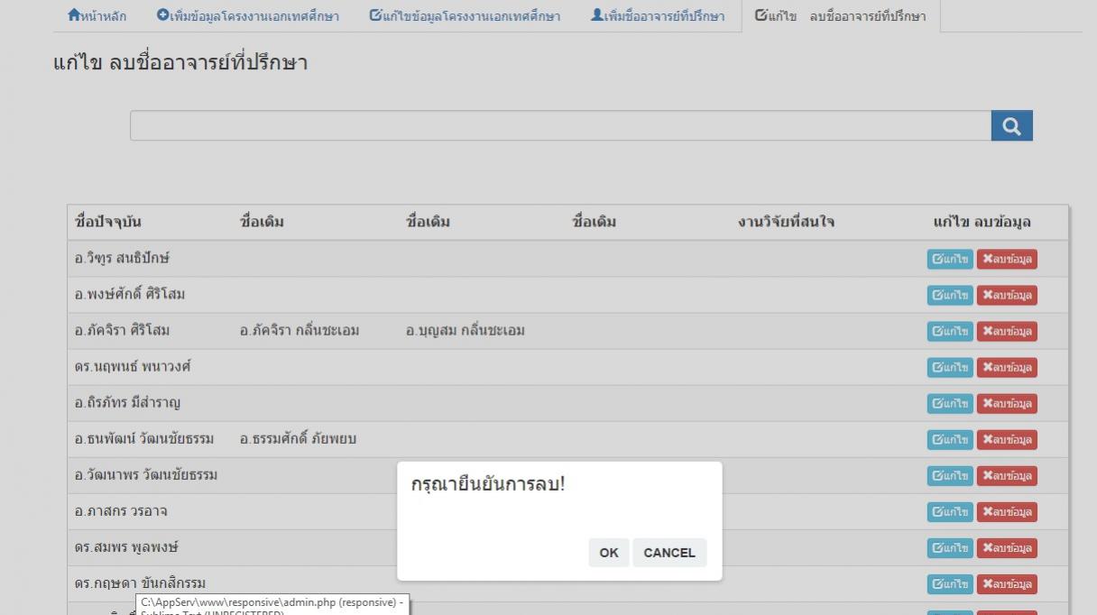Edit the ดร.กฤษดา ขันกสิกรรม row
This screenshot has width=1097, height=615.
(x=950, y=584)
